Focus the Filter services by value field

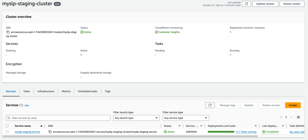(x=58, y=118)
